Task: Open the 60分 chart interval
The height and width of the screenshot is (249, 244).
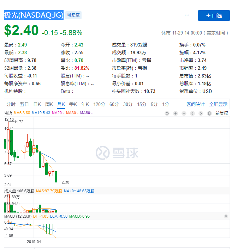Action: [114, 104]
